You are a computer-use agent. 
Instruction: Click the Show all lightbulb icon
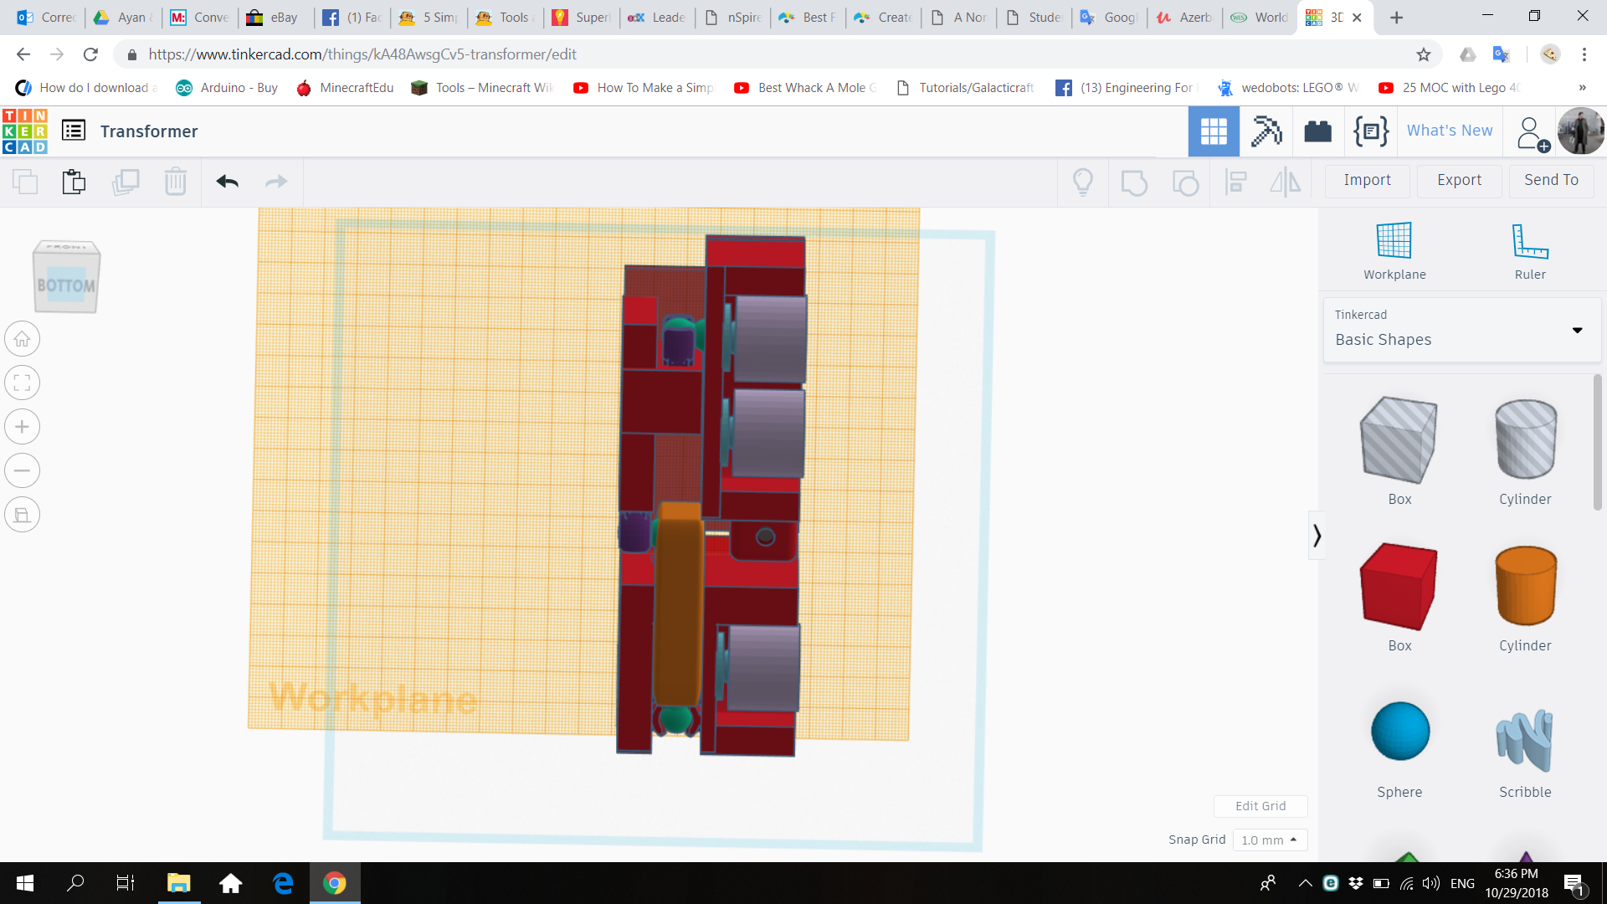(x=1082, y=181)
